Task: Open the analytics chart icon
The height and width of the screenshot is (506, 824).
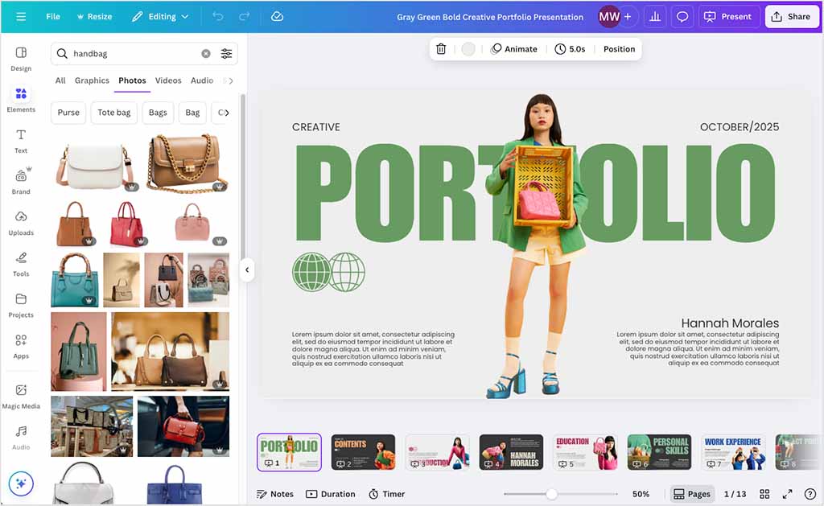Action: click(655, 17)
